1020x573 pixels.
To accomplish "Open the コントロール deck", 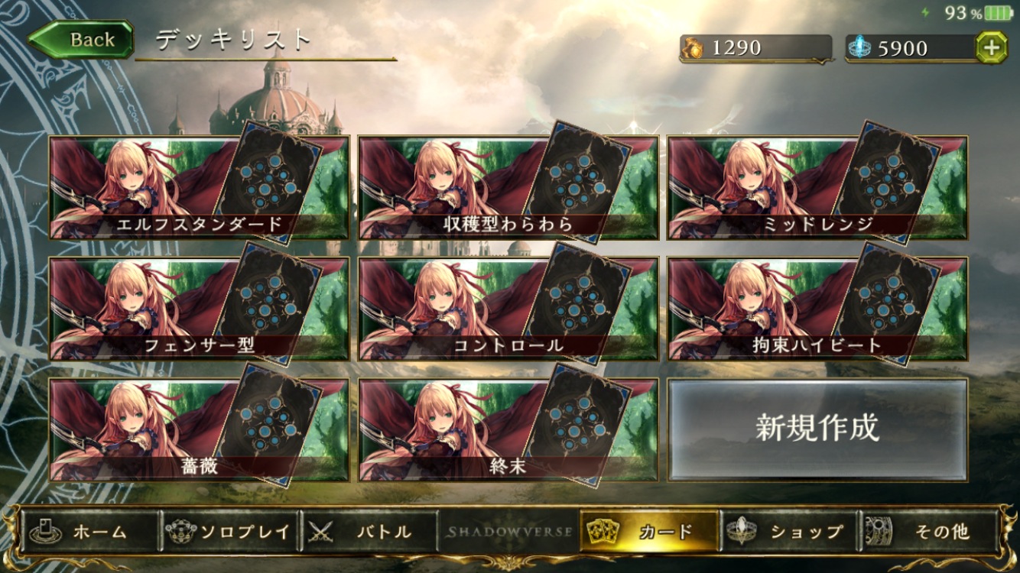I will click(508, 309).
